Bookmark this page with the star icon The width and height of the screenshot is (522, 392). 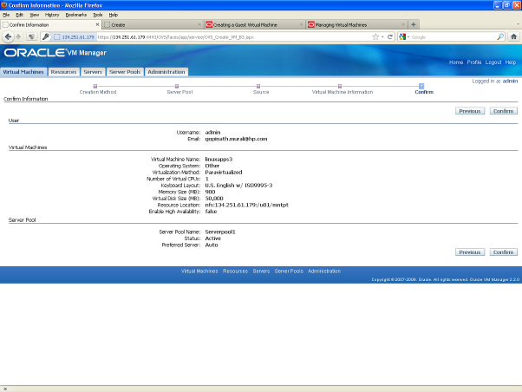tap(375, 37)
